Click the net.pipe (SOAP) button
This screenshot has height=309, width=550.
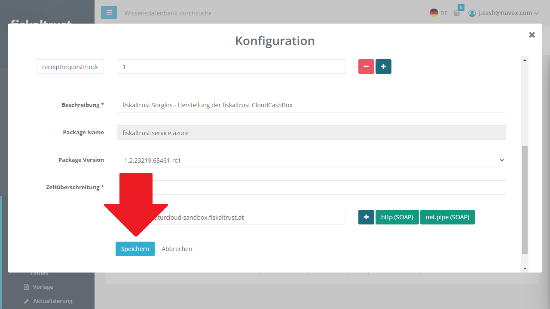[x=447, y=217]
